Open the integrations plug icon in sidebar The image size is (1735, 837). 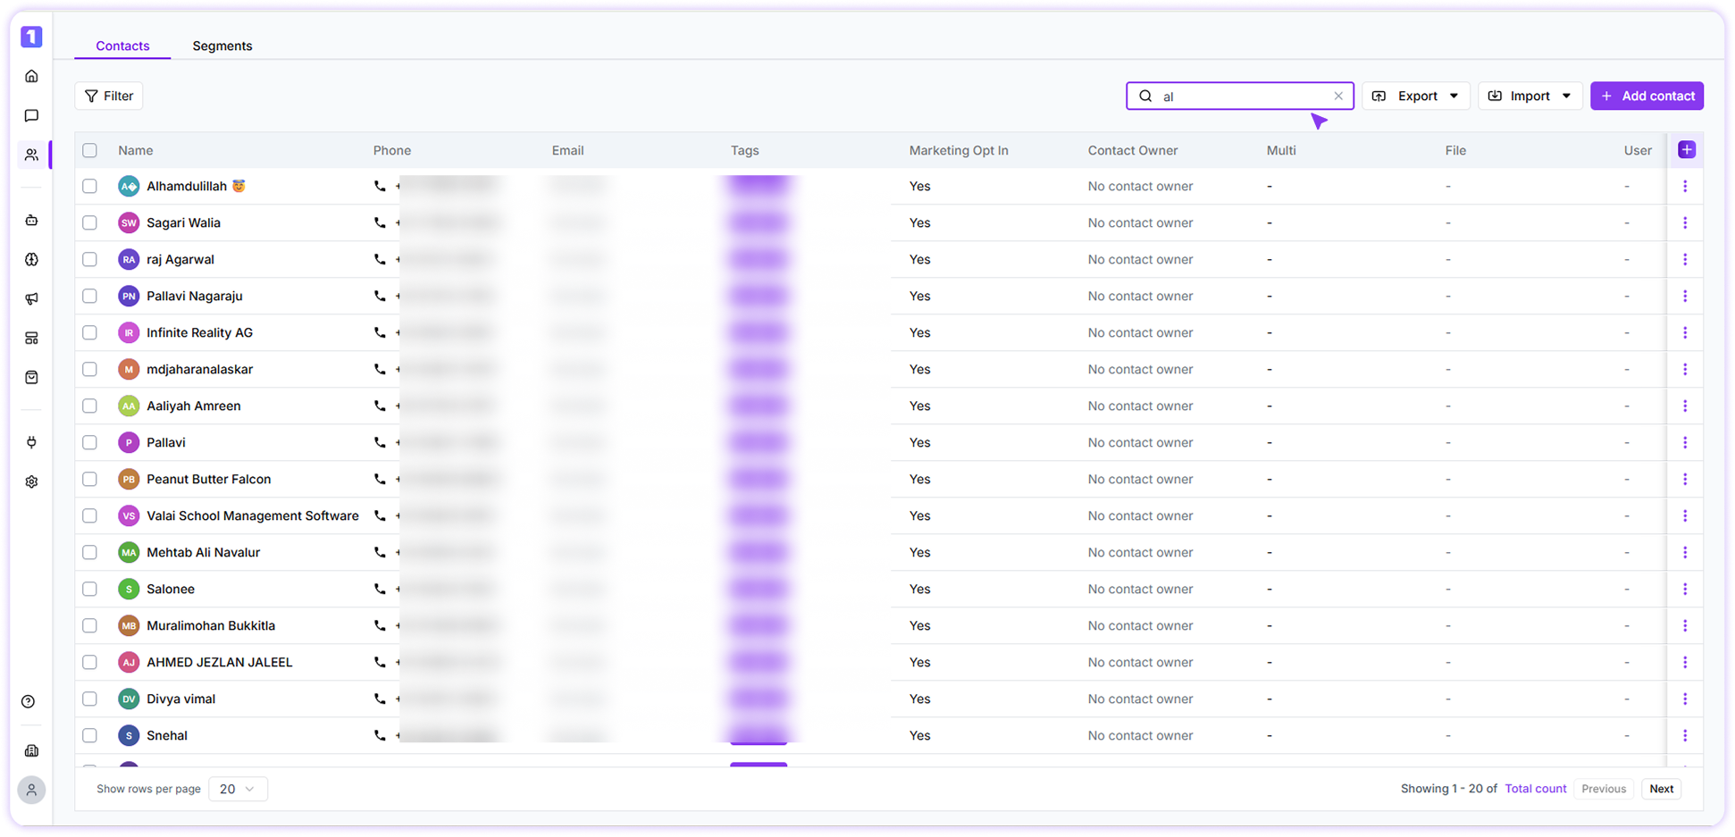pos(31,441)
